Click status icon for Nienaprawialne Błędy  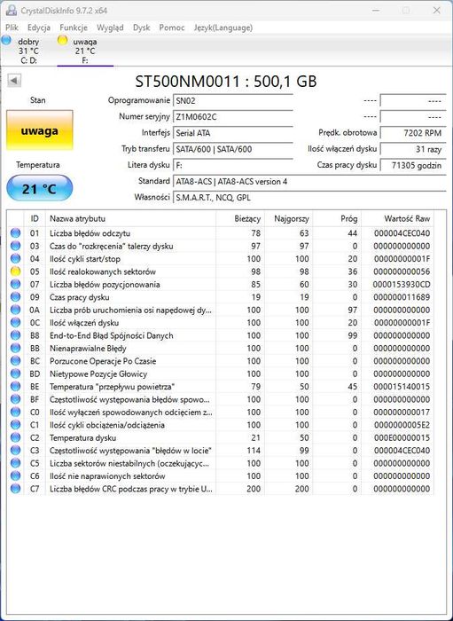[15, 348]
